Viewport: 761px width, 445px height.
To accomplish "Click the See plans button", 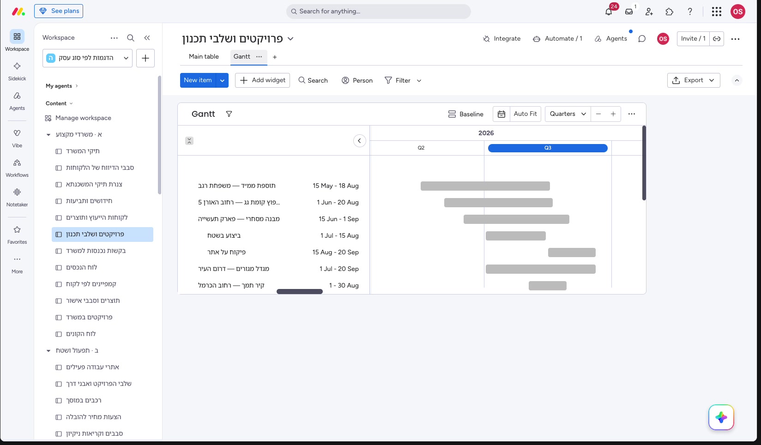I will 59,11.
